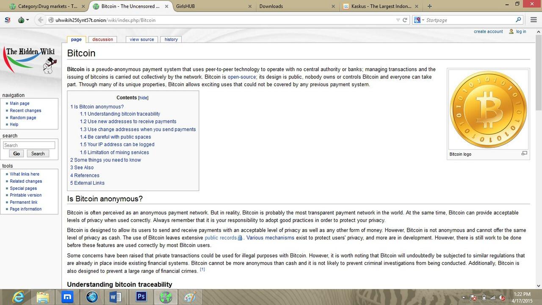The image size is (542, 305).
Task: Open Random page link
Action: (x=23, y=118)
